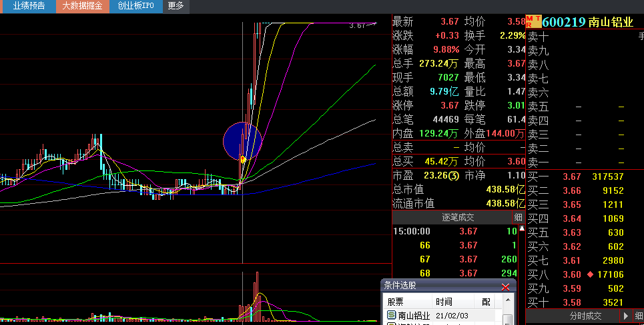Switch to the 大数据掘金 tab
644x325 pixels.
click(83, 6)
